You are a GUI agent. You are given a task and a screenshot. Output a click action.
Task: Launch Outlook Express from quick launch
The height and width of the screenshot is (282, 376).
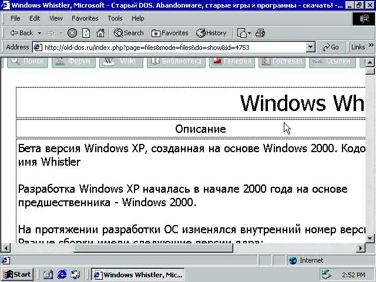76,274
